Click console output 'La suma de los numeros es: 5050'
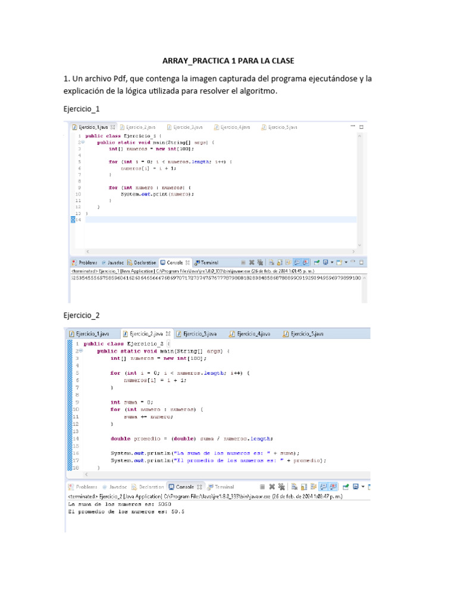 [120, 504]
